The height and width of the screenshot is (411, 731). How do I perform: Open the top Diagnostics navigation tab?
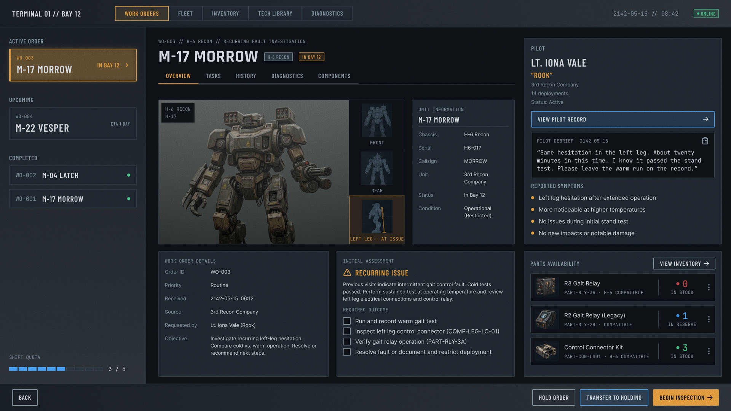[327, 14]
